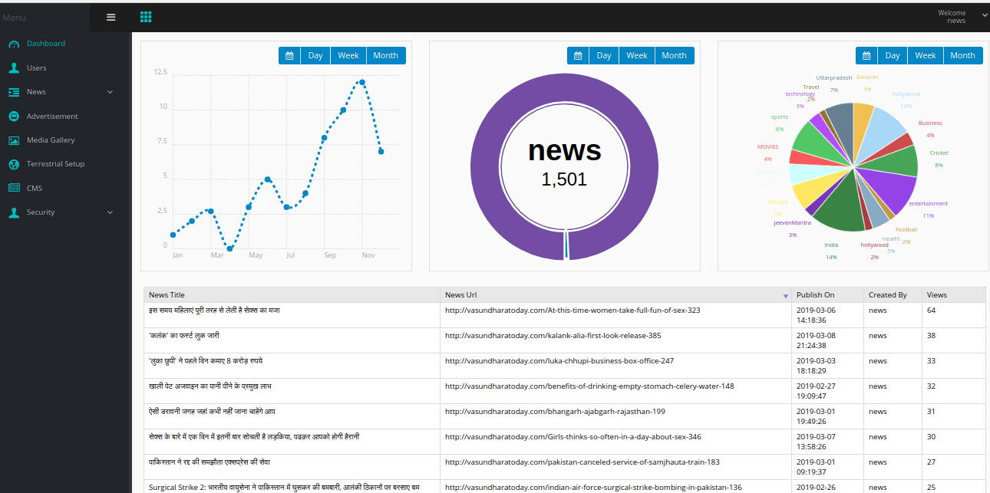Click the CMS sidebar icon
Image resolution: width=990 pixels, height=493 pixels.
(x=14, y=189)
